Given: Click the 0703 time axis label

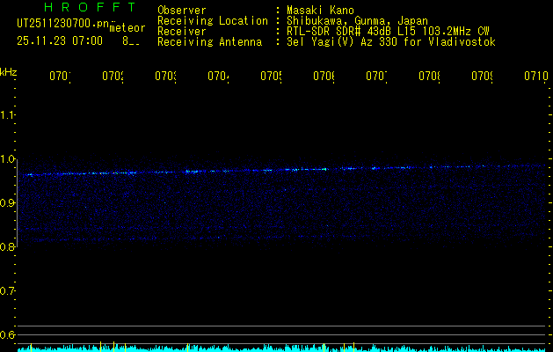Looking at the screenshot, I should point(166,76).
